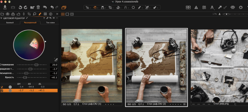248x112 pixels.
Task: Click the help question mark in Цветовой редактор
Action: tap(44, 18)
